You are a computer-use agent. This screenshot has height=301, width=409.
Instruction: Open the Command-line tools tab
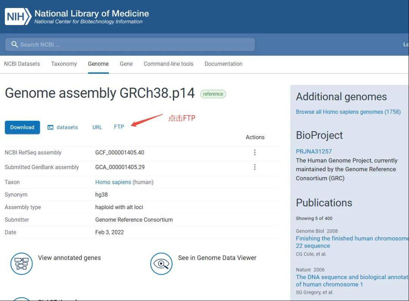pyautogui.click(x=169, y=64)
